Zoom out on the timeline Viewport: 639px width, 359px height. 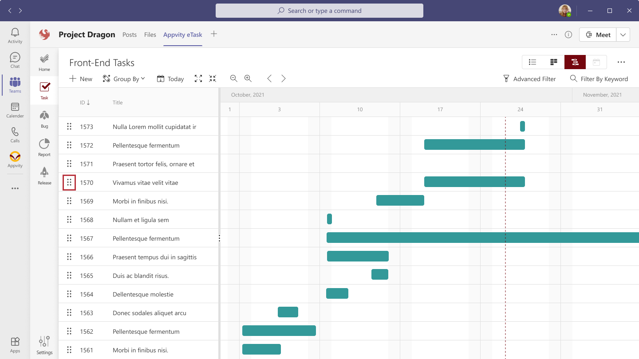(x=233, y=78)
